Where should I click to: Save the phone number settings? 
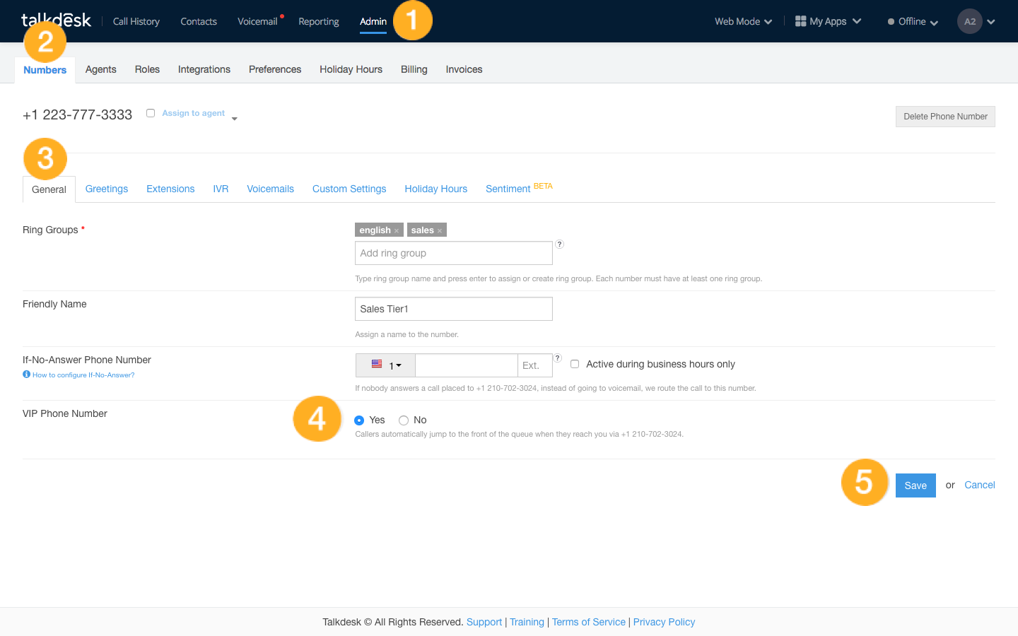pos(915,485)
